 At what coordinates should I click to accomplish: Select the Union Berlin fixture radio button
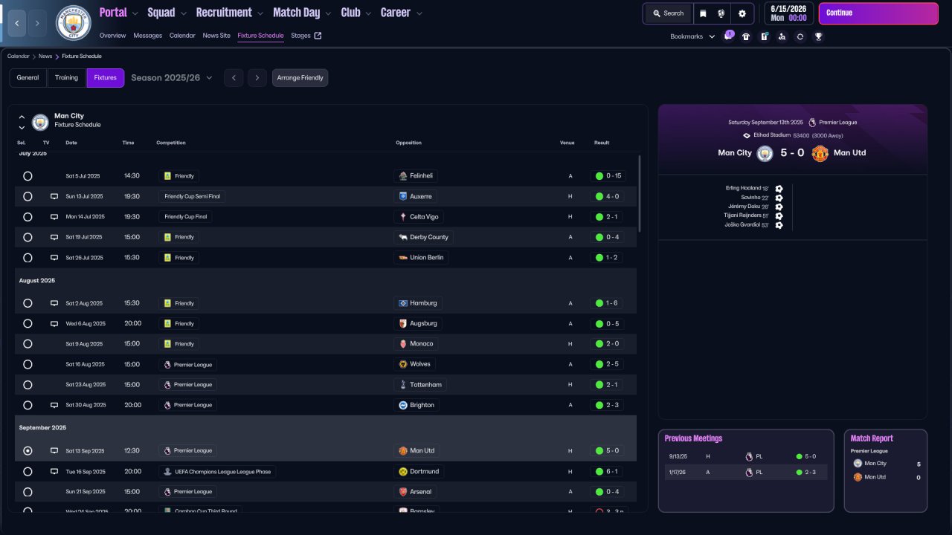(x=28, y=258)
